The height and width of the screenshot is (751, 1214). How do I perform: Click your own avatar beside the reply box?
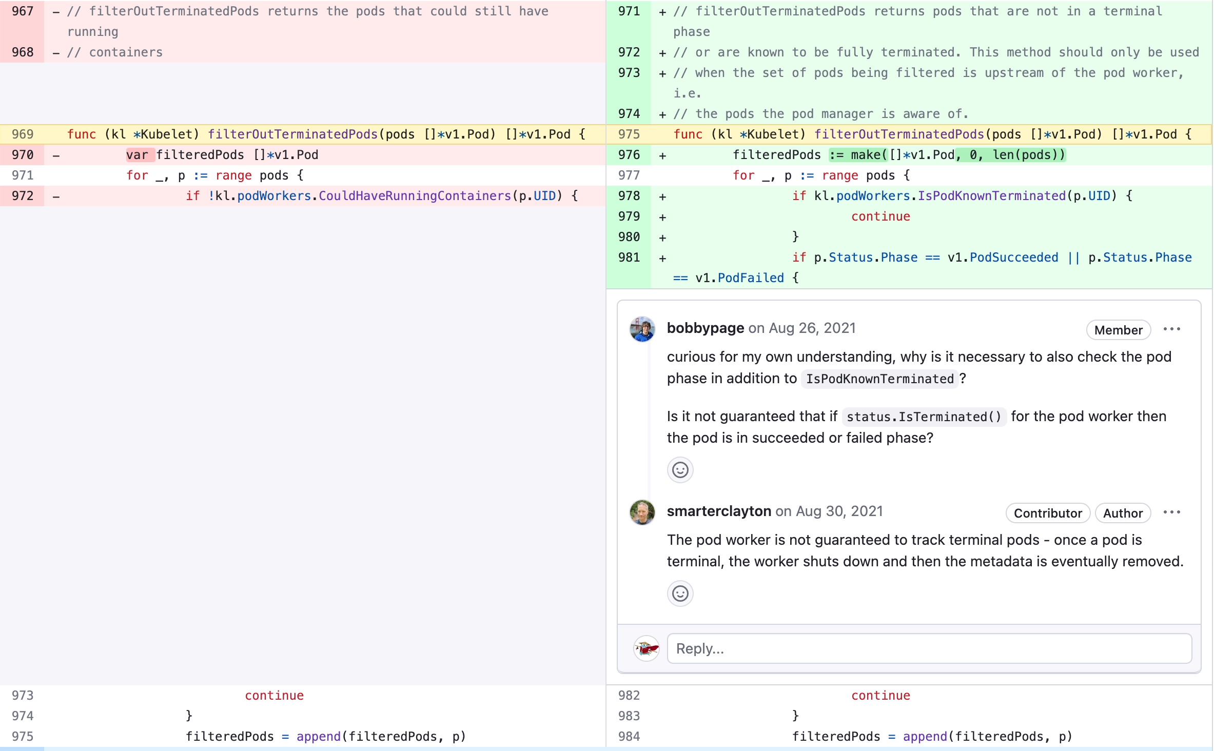click(x=645, y=648)
